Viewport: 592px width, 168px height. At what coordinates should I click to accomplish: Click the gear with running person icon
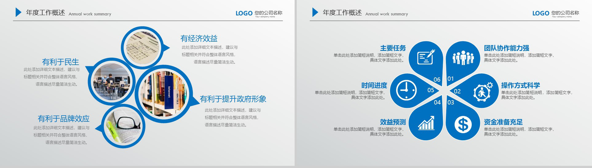(x=483, y=92)
